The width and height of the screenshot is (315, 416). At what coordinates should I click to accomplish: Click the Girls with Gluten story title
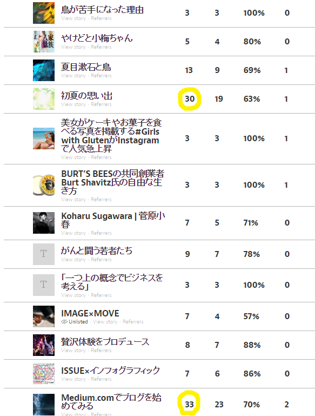tap(111, 136)
